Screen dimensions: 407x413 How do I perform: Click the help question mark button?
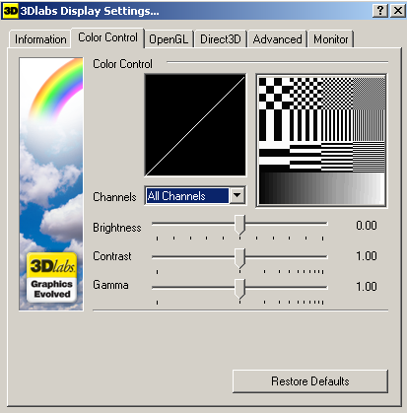[380, 11]
